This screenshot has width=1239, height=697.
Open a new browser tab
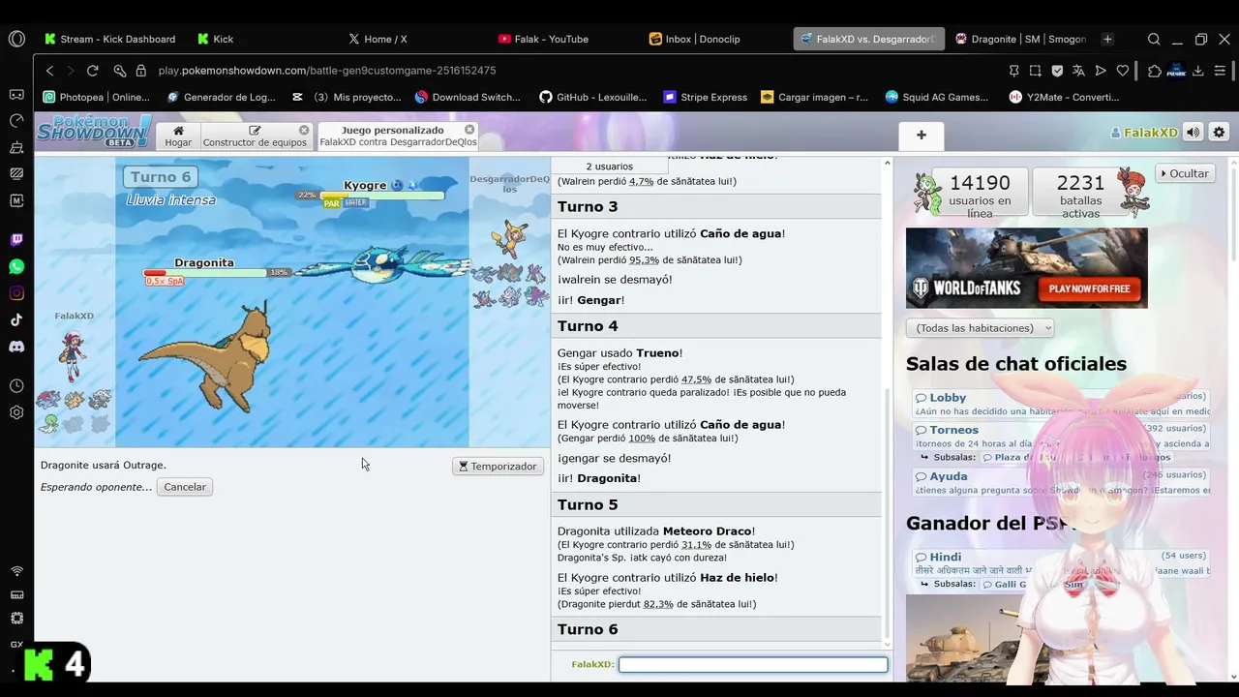tap(1107, 39)
